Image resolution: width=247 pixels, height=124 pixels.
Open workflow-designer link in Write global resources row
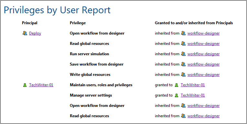tap(203, 75)
